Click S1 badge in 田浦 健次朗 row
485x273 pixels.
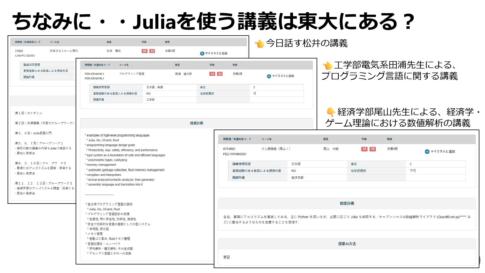click(212, 74)
